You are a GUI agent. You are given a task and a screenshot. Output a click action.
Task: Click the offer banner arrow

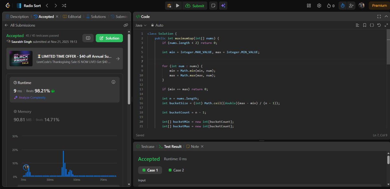[x=118, y=59]
